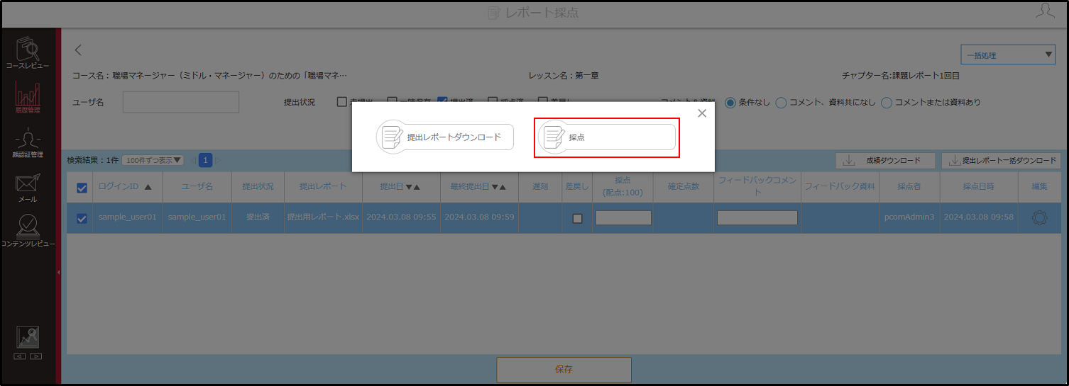Image resolution: width=1069 pixels, height=386 pixels.
Task: Click the 採点 button in the popup
Action: coord(607,137)
